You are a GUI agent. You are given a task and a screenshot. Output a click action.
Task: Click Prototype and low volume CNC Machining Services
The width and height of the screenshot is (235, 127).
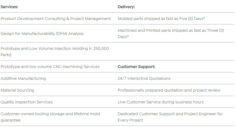pos(50,67)
